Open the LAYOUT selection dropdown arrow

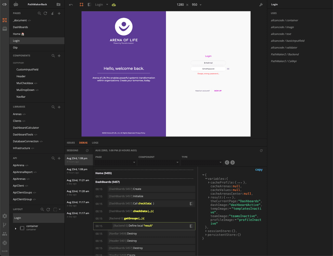coord(60,209)
